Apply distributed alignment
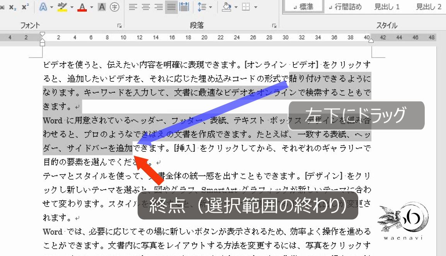The image size is (446, 256). click(x=184, y=7)
